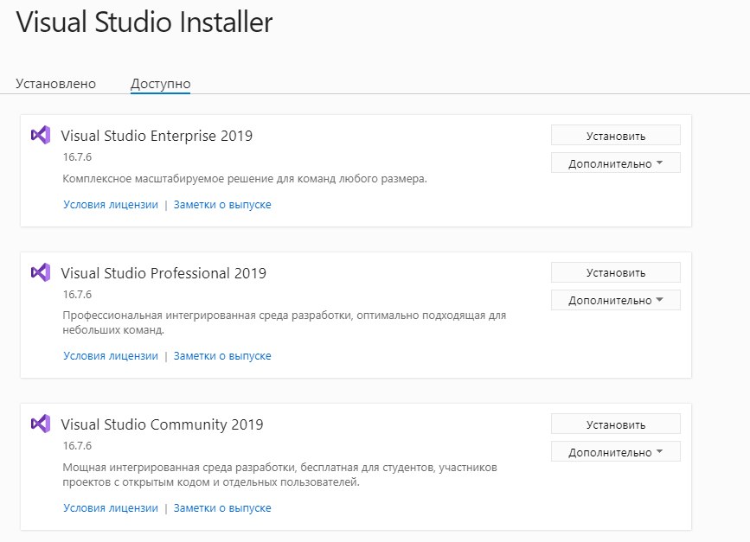The height and width of the screenshot is (542, 750).
Task: Install Visual Studio Professional 2019 via Установить
Action: 616,272
